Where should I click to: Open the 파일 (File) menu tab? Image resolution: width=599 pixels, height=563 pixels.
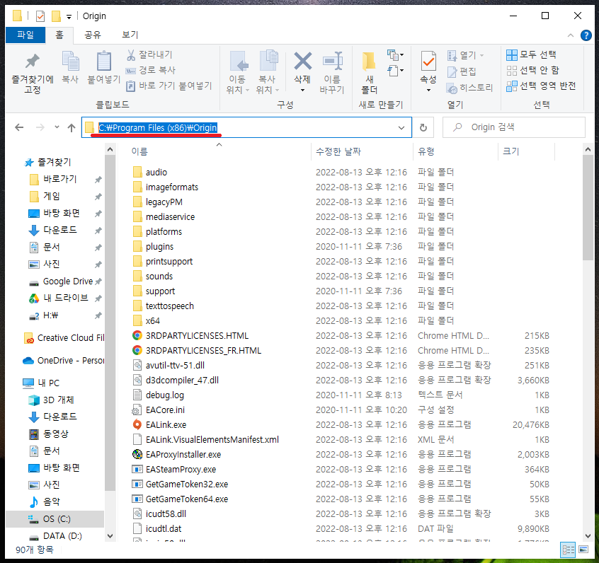tap(25, 35)
